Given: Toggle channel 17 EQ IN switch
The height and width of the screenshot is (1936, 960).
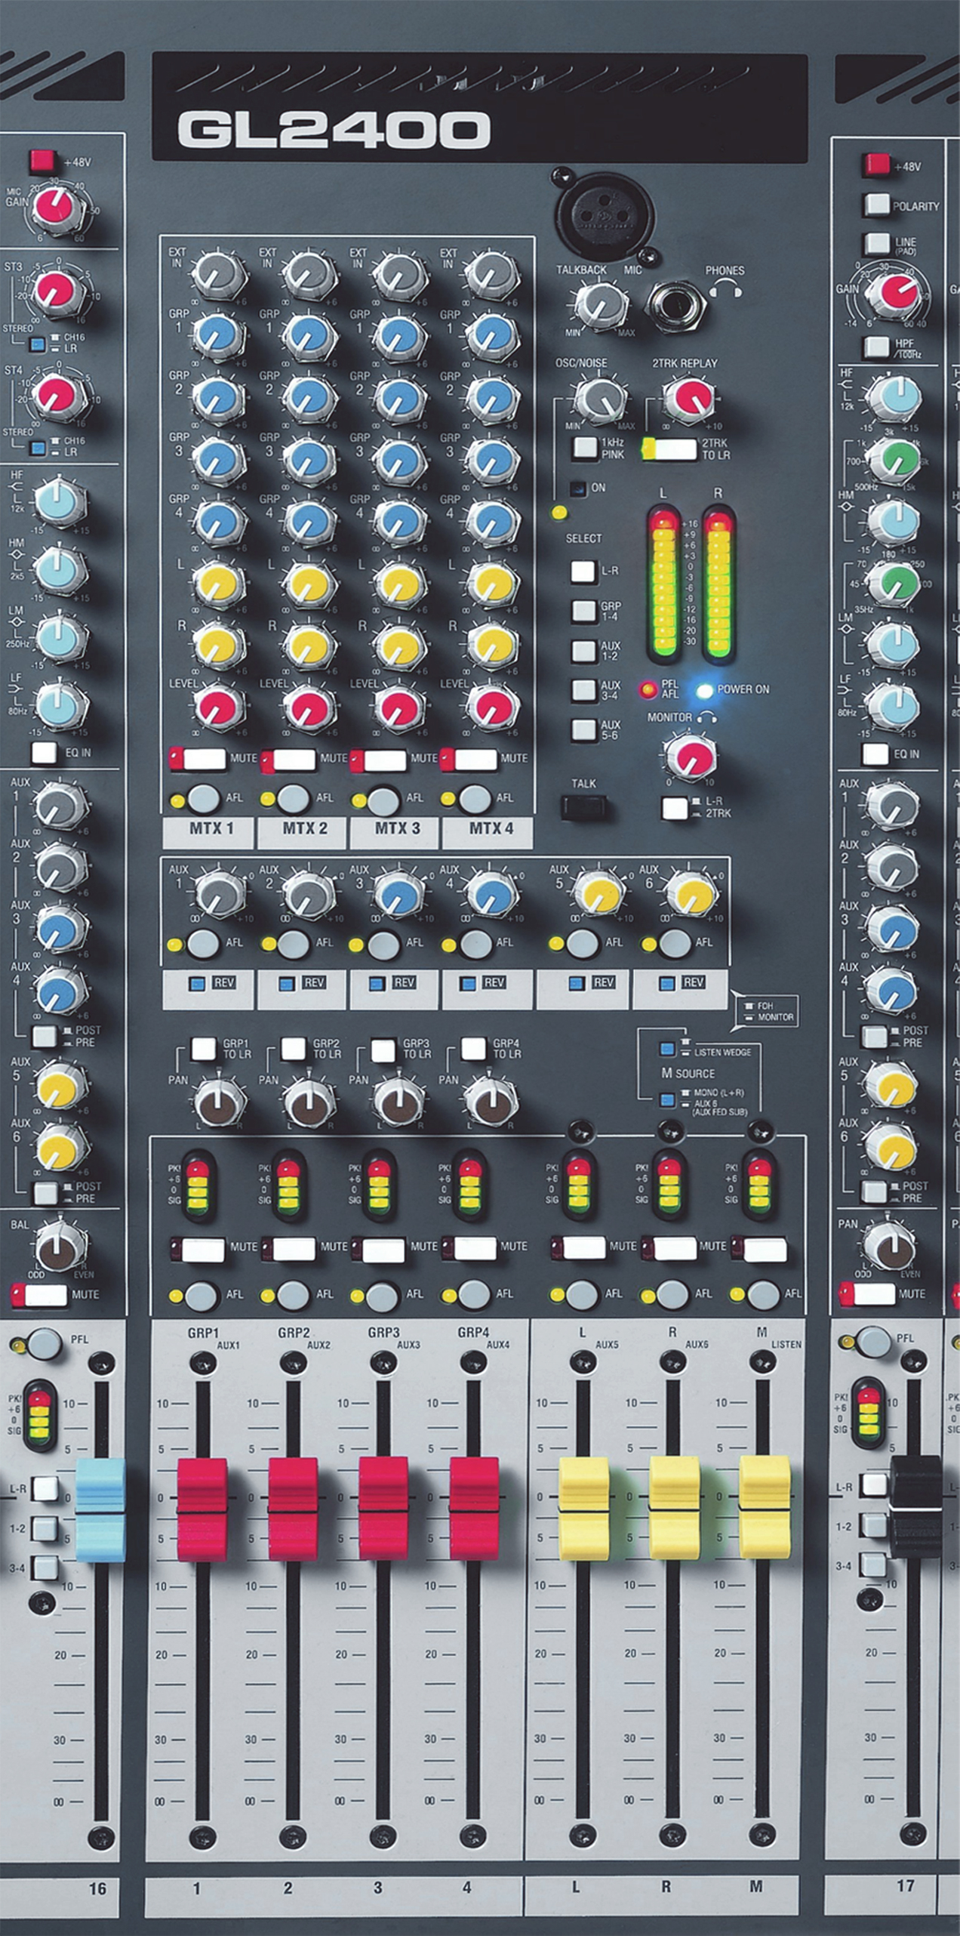Looking at the screenshot, I should click(875, 753).
